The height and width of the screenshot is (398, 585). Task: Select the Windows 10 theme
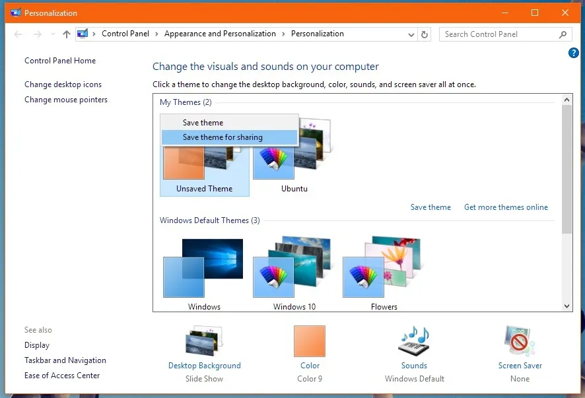(x=294, y=273)
